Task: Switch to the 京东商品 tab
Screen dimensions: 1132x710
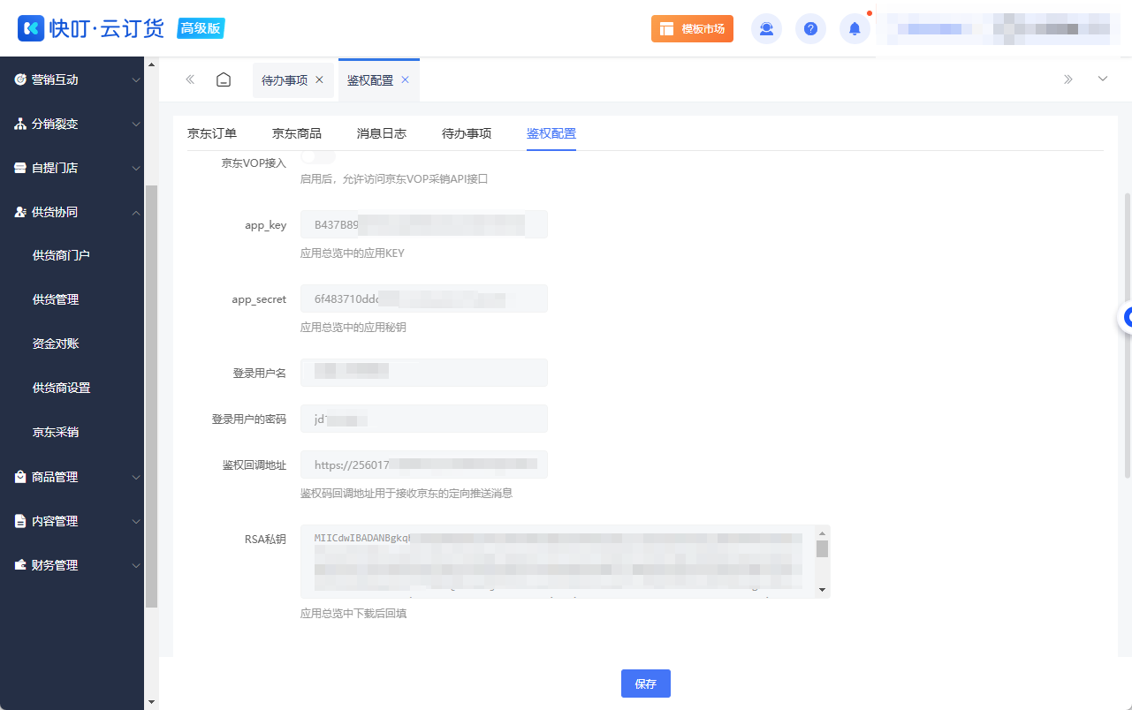Action: pyautogui.click(x=297, y=133)
